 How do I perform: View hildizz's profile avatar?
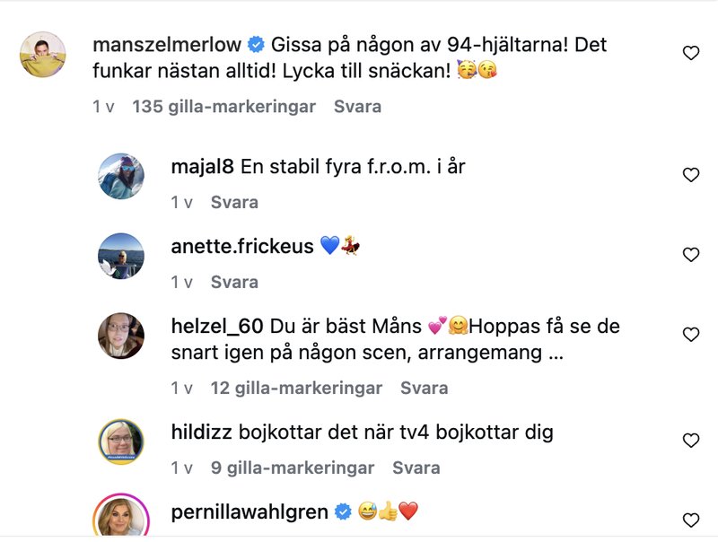click(120, 441)
